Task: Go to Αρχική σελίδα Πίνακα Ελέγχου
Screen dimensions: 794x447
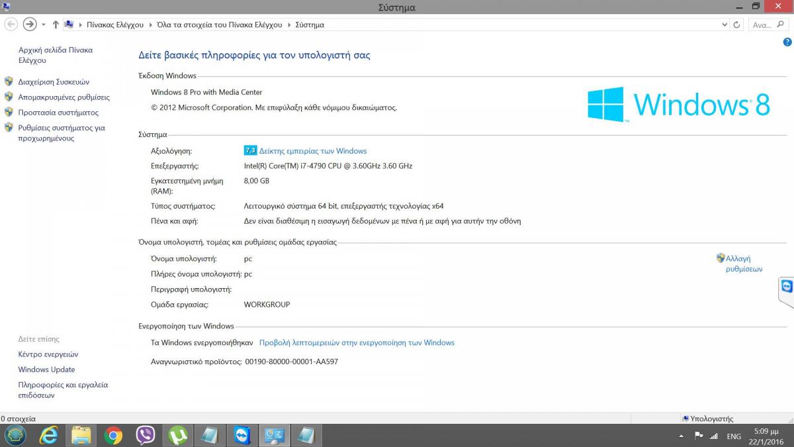Action: coord(56,55)
